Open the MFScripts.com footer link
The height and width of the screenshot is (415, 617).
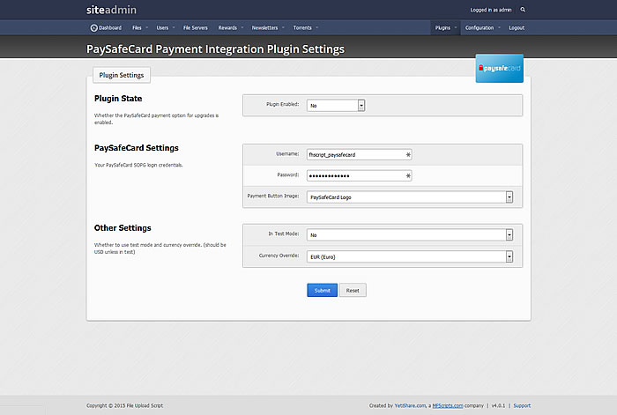click(448, 405)
